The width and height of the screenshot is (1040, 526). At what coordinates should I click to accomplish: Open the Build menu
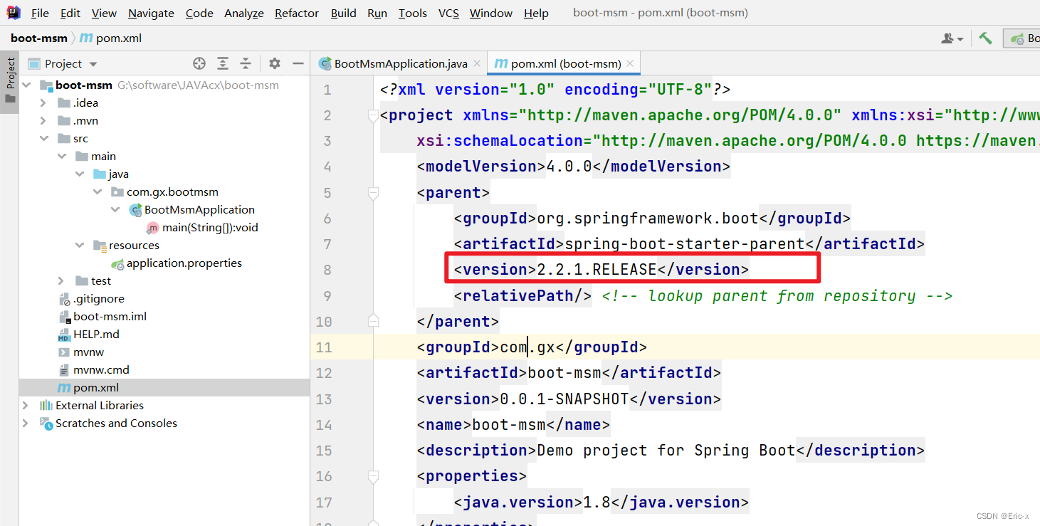coord(343,13)
